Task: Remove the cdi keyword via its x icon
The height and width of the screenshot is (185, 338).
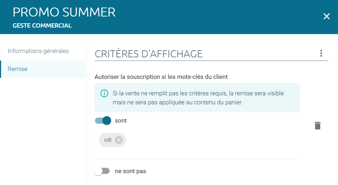Action: (119, 140)
